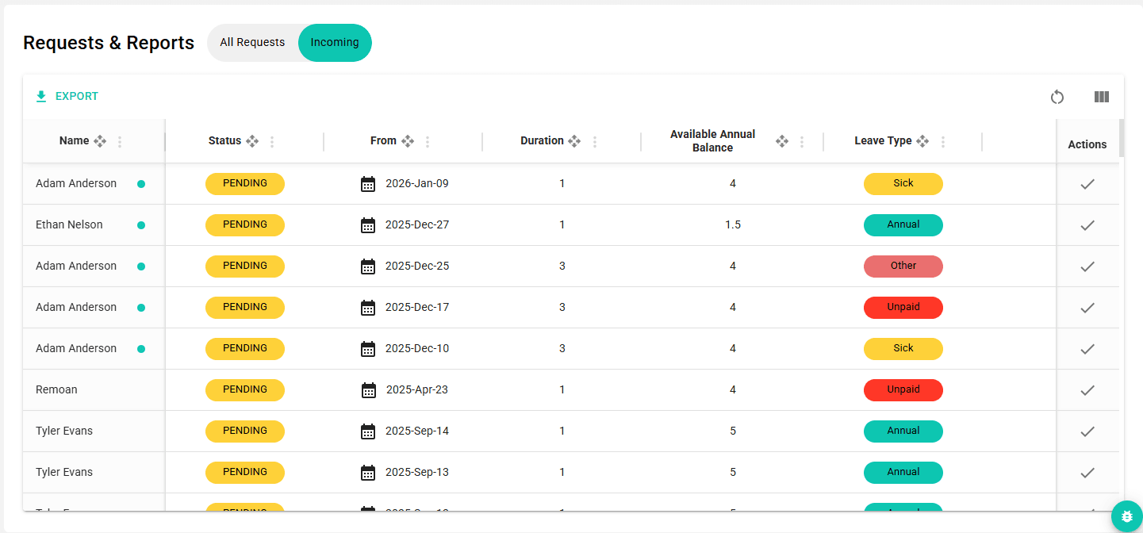This screenshot has height=533, width=1143.
Task: Open the Leave Type column three-dot menu
Action: 943,140
